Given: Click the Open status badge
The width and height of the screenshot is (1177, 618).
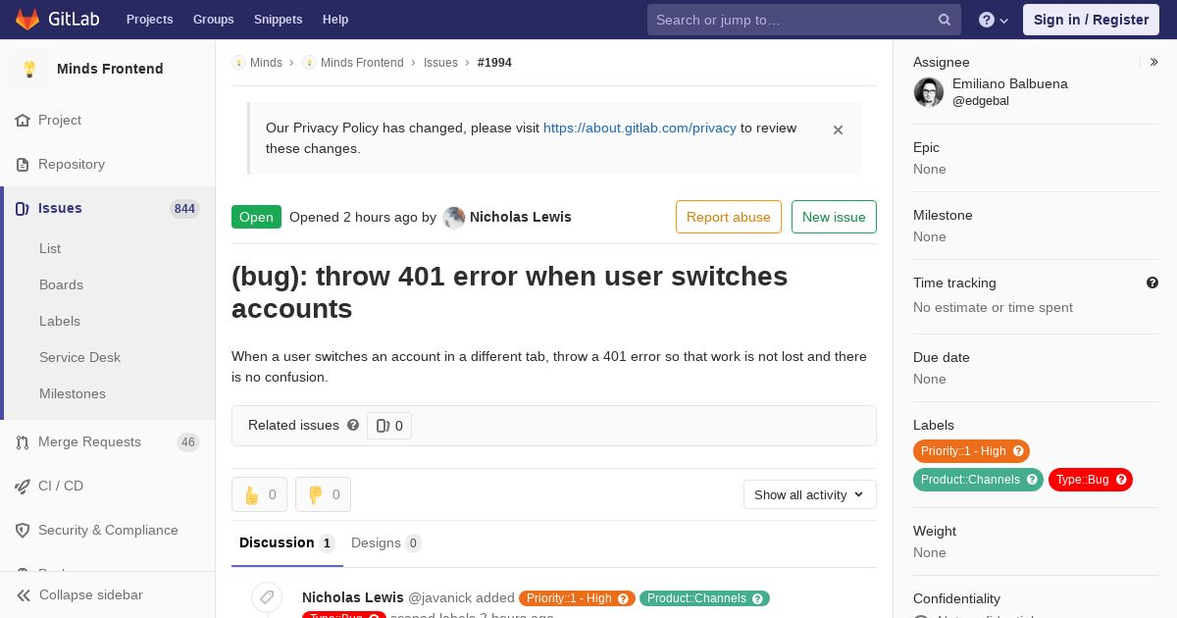Looking at the screenshot, I should [256, 217].
